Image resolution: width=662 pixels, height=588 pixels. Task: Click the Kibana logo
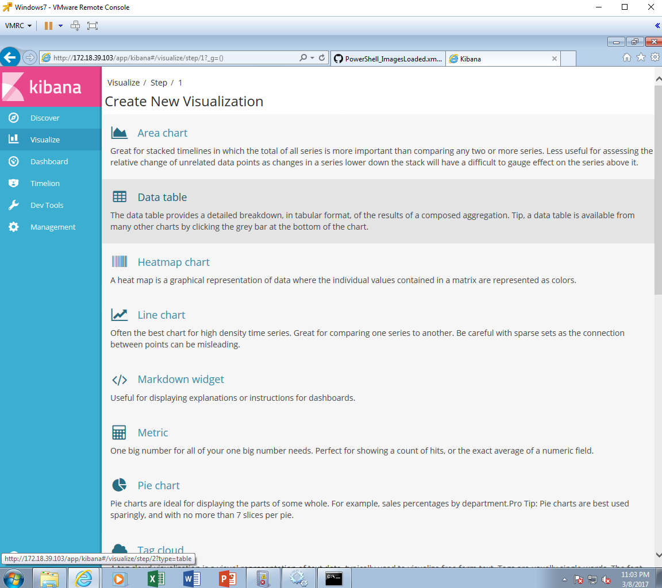(50, 87)
